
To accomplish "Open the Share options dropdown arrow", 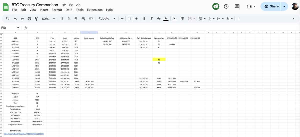I will [x=284, y=6].
